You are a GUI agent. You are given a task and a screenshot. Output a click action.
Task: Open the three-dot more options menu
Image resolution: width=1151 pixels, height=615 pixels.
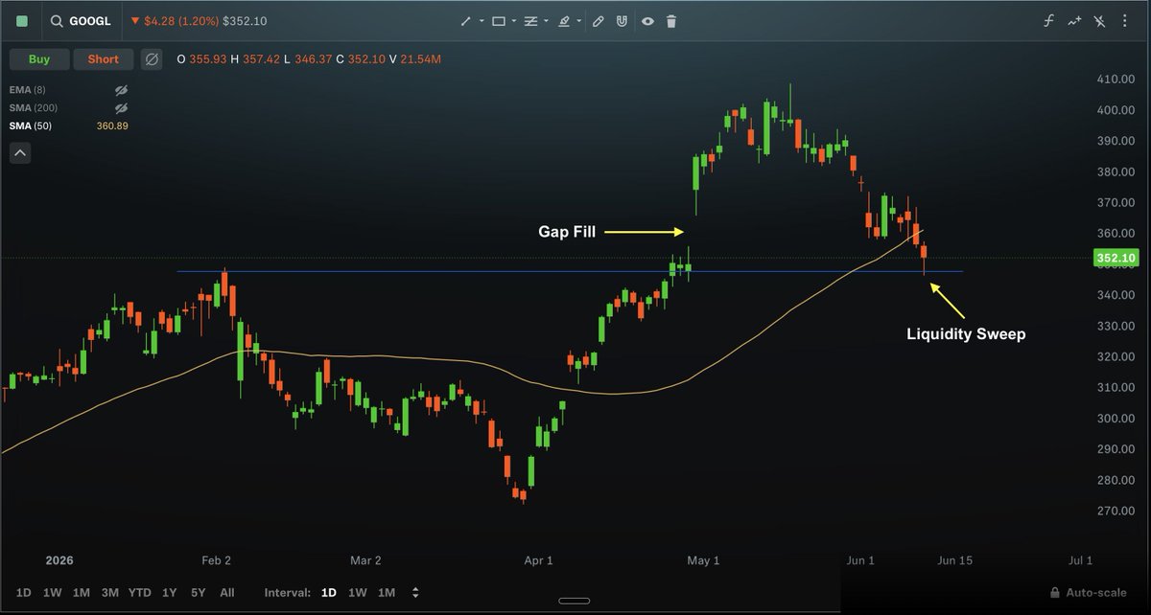[x=1126, y=21]
